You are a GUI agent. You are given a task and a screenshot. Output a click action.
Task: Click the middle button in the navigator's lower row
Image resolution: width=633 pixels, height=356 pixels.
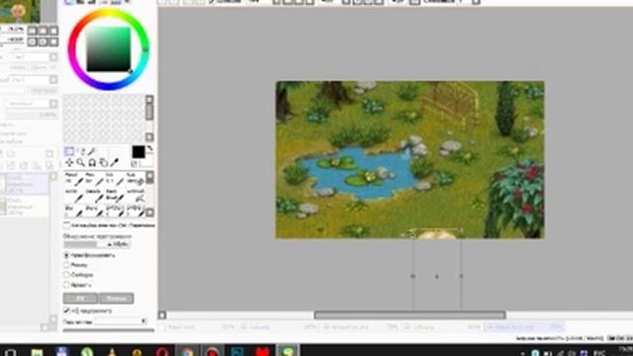pos(43,42)
